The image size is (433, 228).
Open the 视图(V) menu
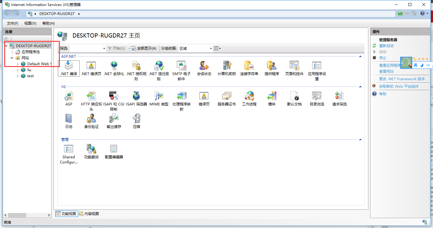coord(30,23)
